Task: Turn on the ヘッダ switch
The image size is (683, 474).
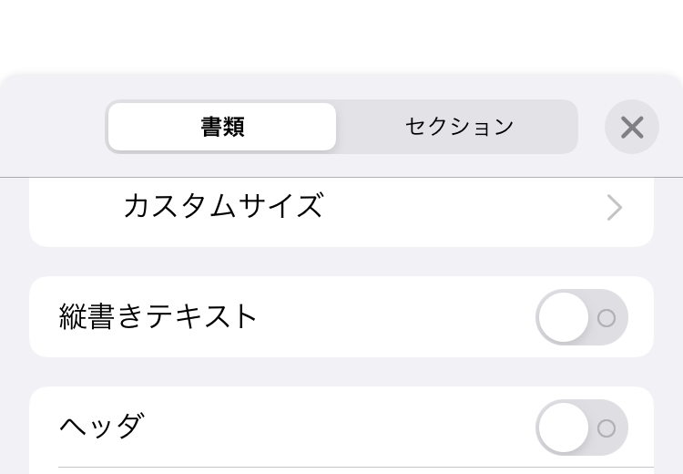Action: click(581, 428)
